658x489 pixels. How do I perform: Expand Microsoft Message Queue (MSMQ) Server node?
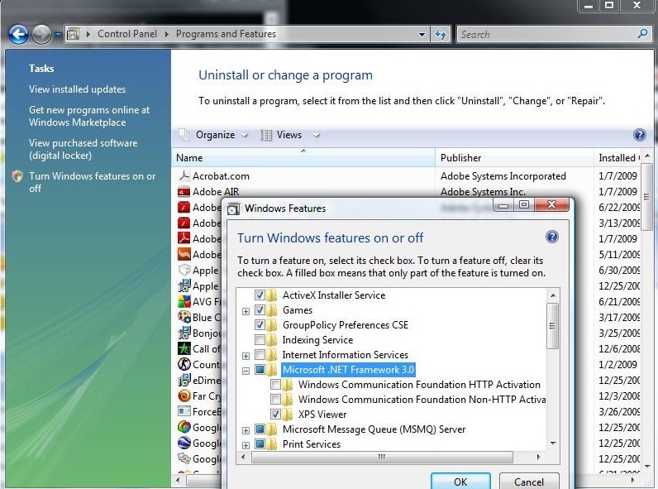(x=246, y=430)
